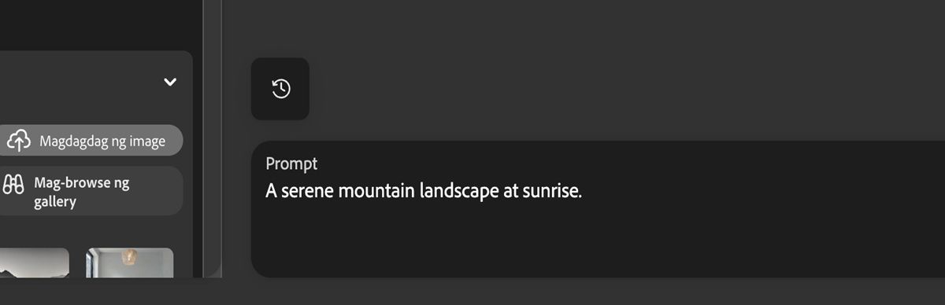Click the empty area under the prompt text
This screenshot has width=945, height=305.
pyautogui.click(x=598, y=240)
